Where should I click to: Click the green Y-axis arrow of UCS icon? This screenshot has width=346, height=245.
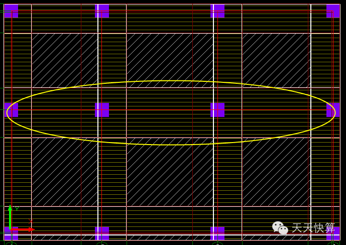pos(10,217)
